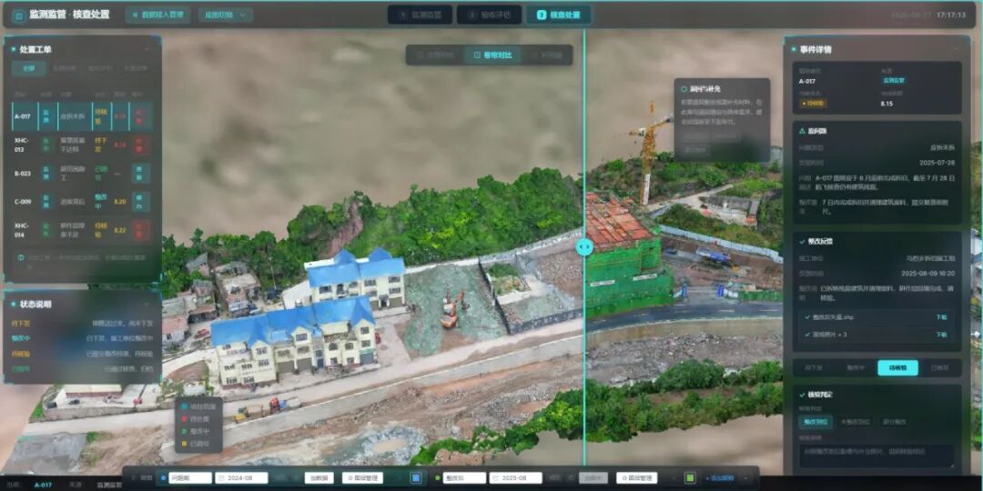983x491 pixels.
Task: Select the 核查处置 top tab
Action: point(558,15)
